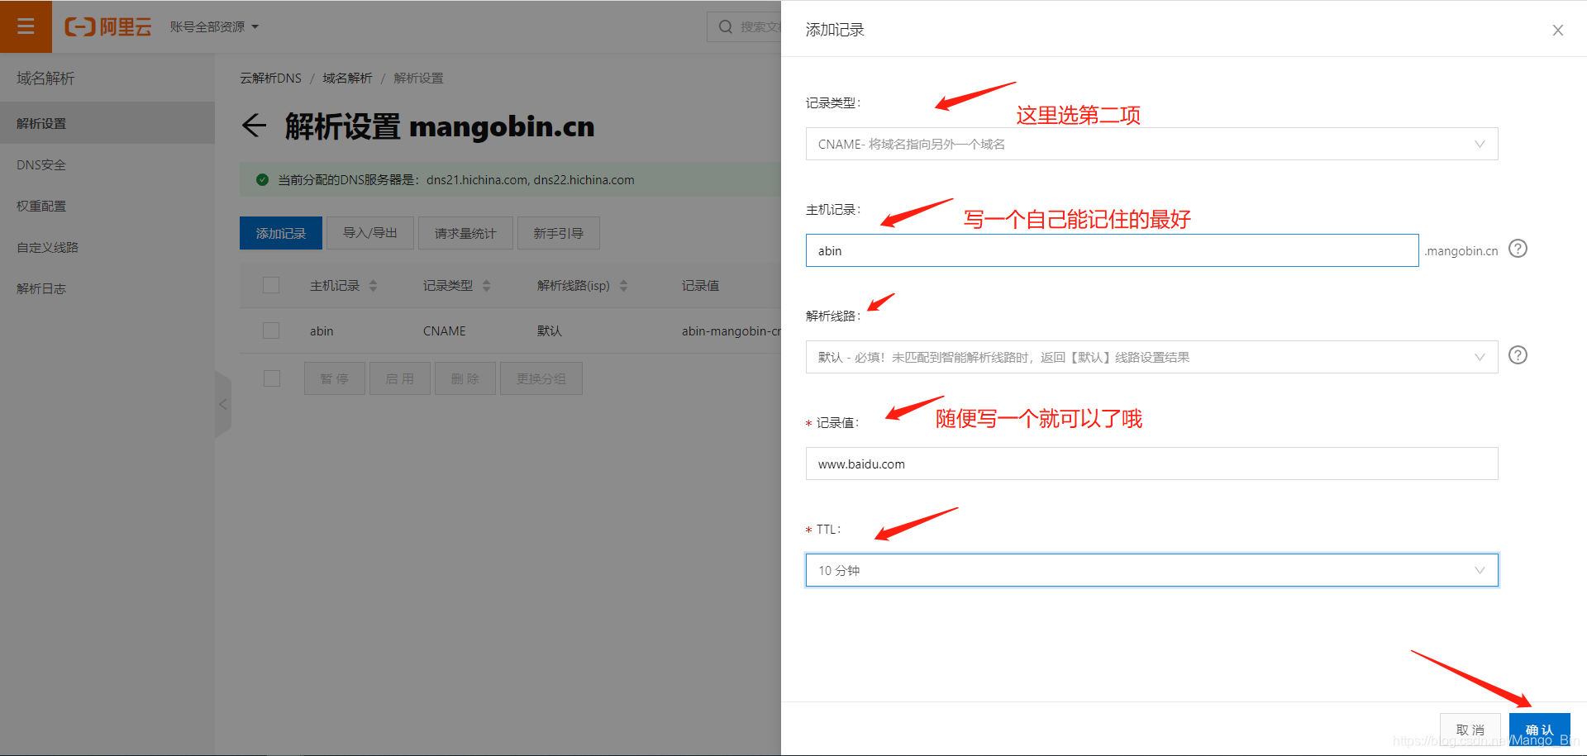Viewport: 1587px width, 756px height.
Task: Click the 域名解析 breadcrumb link
Action: 347,78
